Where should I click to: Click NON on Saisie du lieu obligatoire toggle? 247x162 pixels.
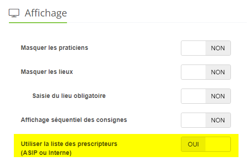(218, 96)
